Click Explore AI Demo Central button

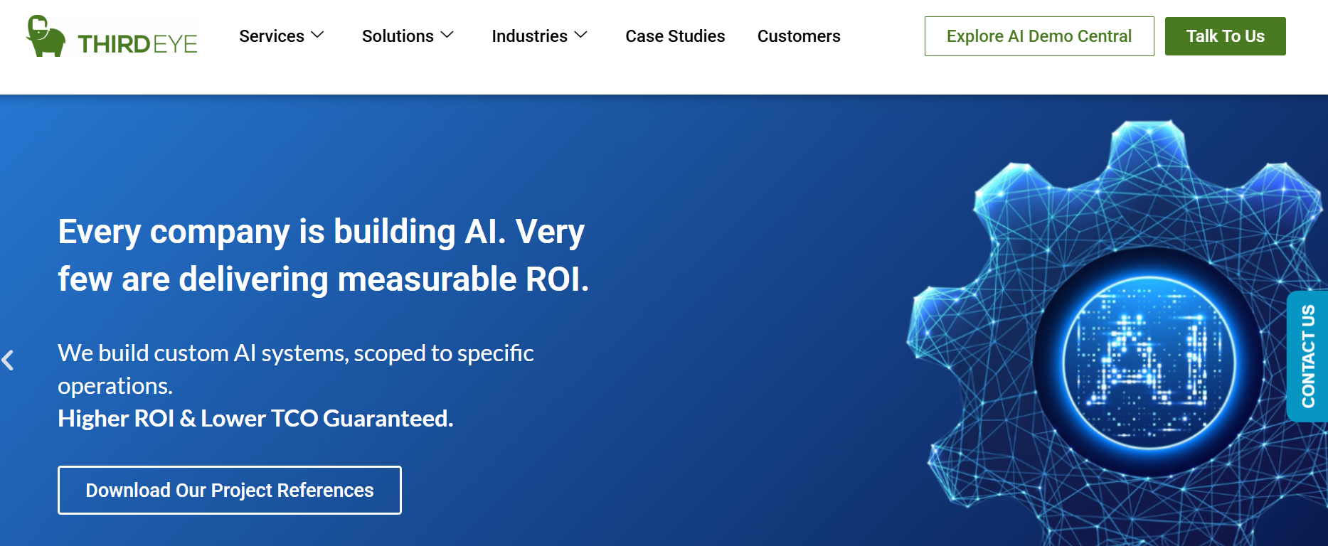[x=1039, y=36]
